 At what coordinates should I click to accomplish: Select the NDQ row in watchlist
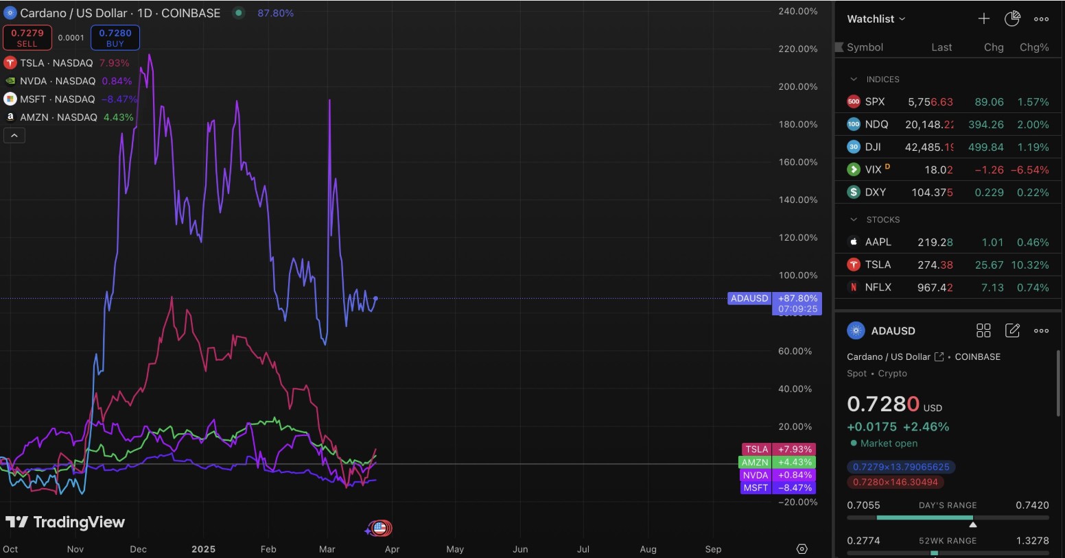point(948,124)
